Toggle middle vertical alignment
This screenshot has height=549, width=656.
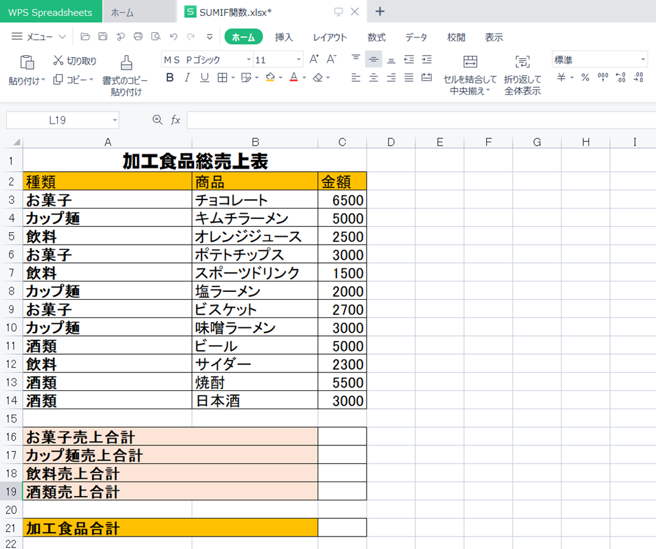click(x=373, y=60)
